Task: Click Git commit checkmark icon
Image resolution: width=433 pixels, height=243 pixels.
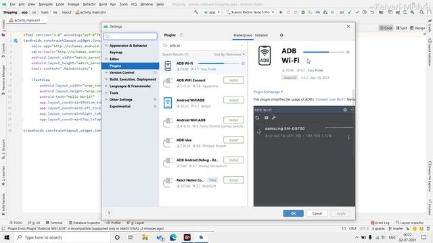Action: point(357,12)
